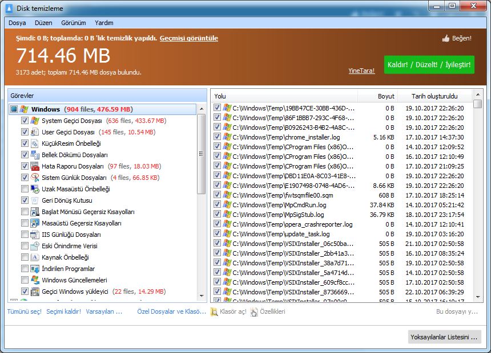Open Yoksayılanlar Listesini button
The image size is (491, 353).
click(444, 337)
